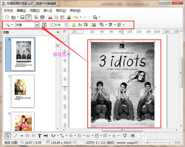Screen dimensions: 185x147
Task: Open the 灰度 graphics mode combo box
Action: [x=27, y=25]
